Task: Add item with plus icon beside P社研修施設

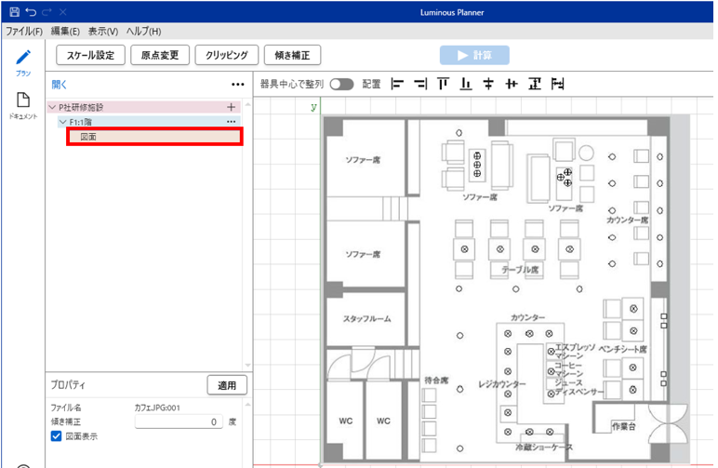Action: click(x=232, y=107)
